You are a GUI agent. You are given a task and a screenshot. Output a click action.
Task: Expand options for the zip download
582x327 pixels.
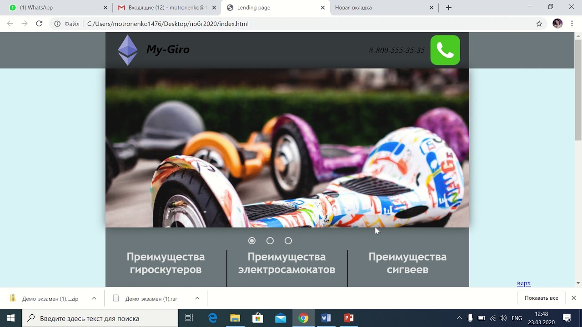94,298
